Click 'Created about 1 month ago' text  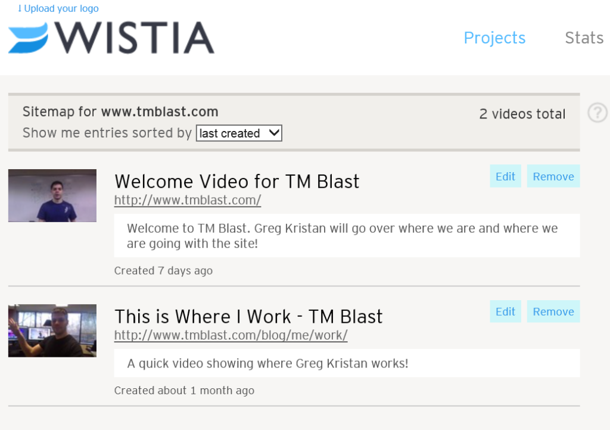point(184,390)
